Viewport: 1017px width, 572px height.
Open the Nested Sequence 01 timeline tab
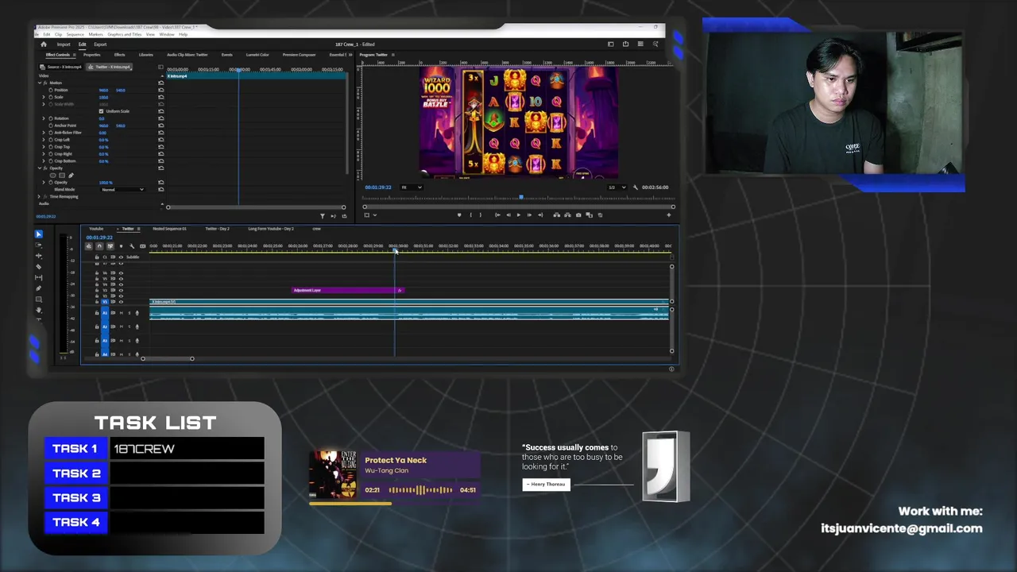point(169,229)
